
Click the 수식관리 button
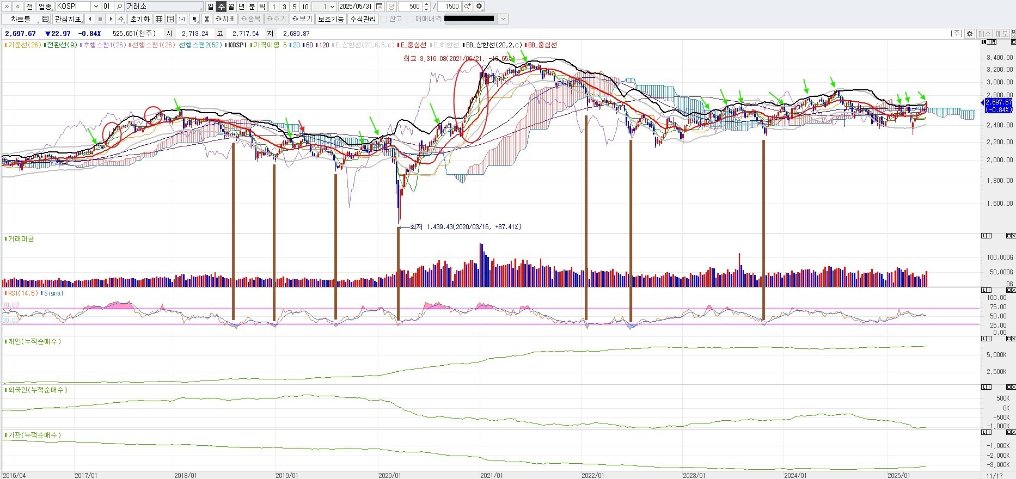coord(363,19)
